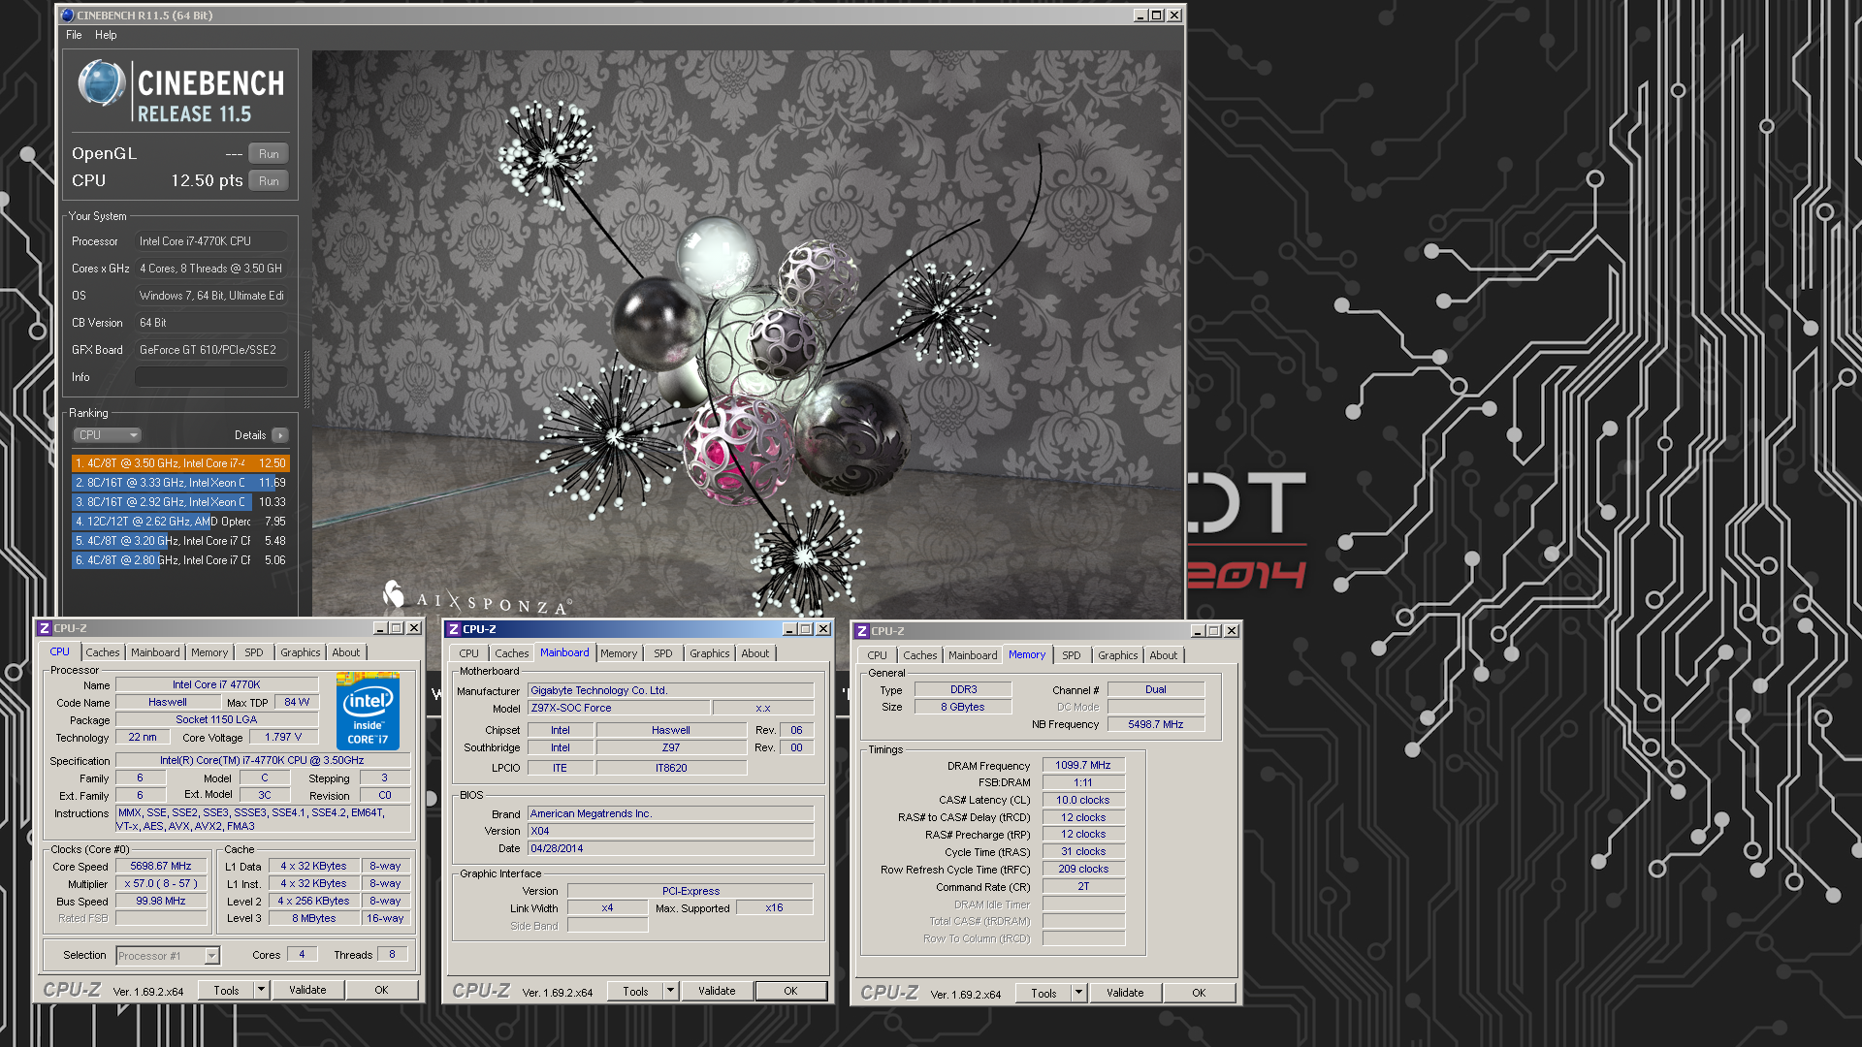Click the Core Speed value 5698.67 MHz
The image size is (1862, 1047).
point(161,867)
